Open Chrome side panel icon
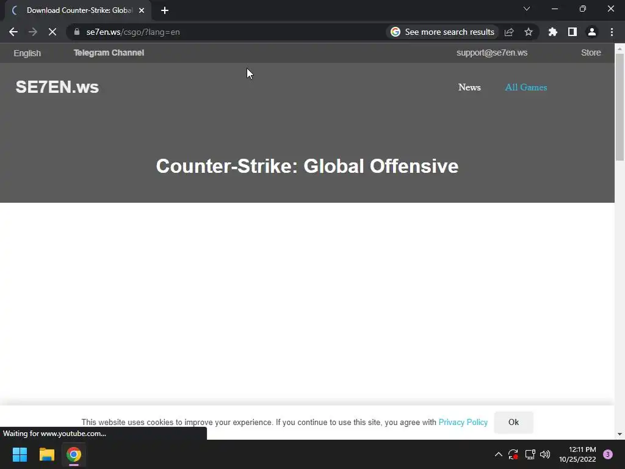Screen dimensions: 625x469 [573, 32]
